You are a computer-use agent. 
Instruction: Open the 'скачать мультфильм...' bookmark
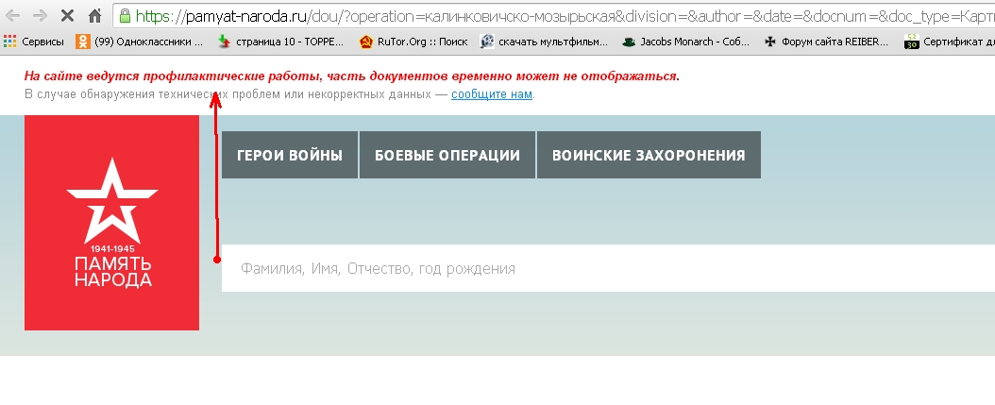[544, 42]
